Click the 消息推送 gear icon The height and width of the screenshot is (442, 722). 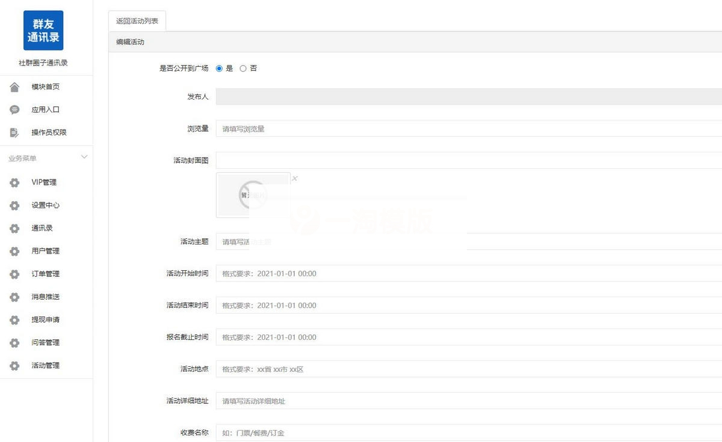tap(14, 297)
